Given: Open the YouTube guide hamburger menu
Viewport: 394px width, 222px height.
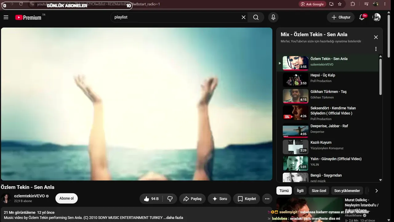Looking at the screenshot, I should [6, 17].
